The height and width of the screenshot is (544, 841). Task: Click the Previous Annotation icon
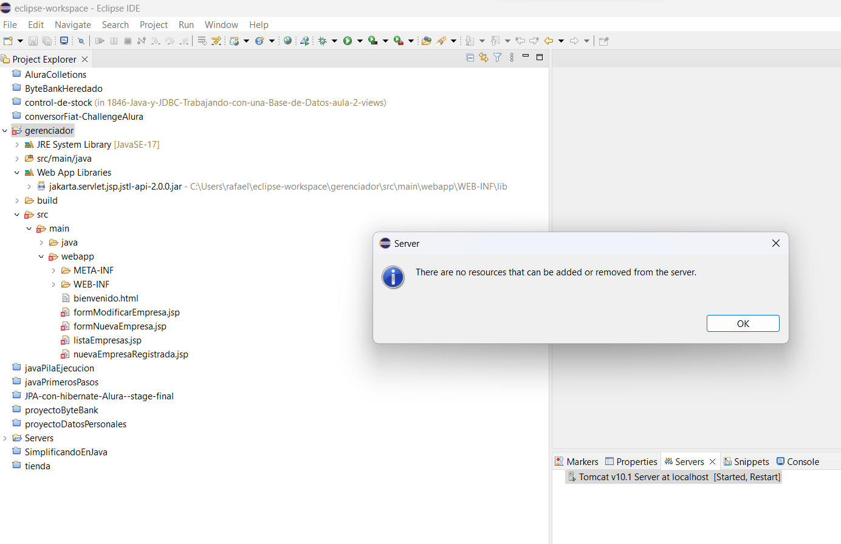click(x=495, y=41)
